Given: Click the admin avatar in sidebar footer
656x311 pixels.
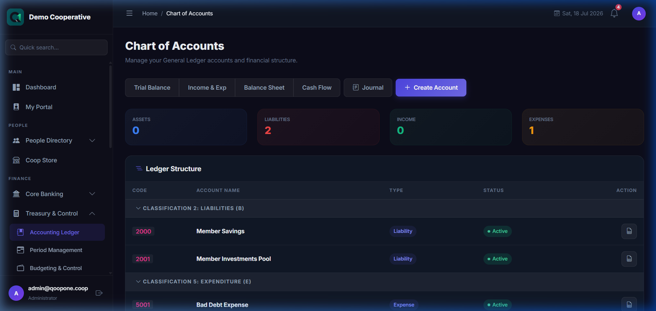Looking at the screenshot, I should click(16, 293).
